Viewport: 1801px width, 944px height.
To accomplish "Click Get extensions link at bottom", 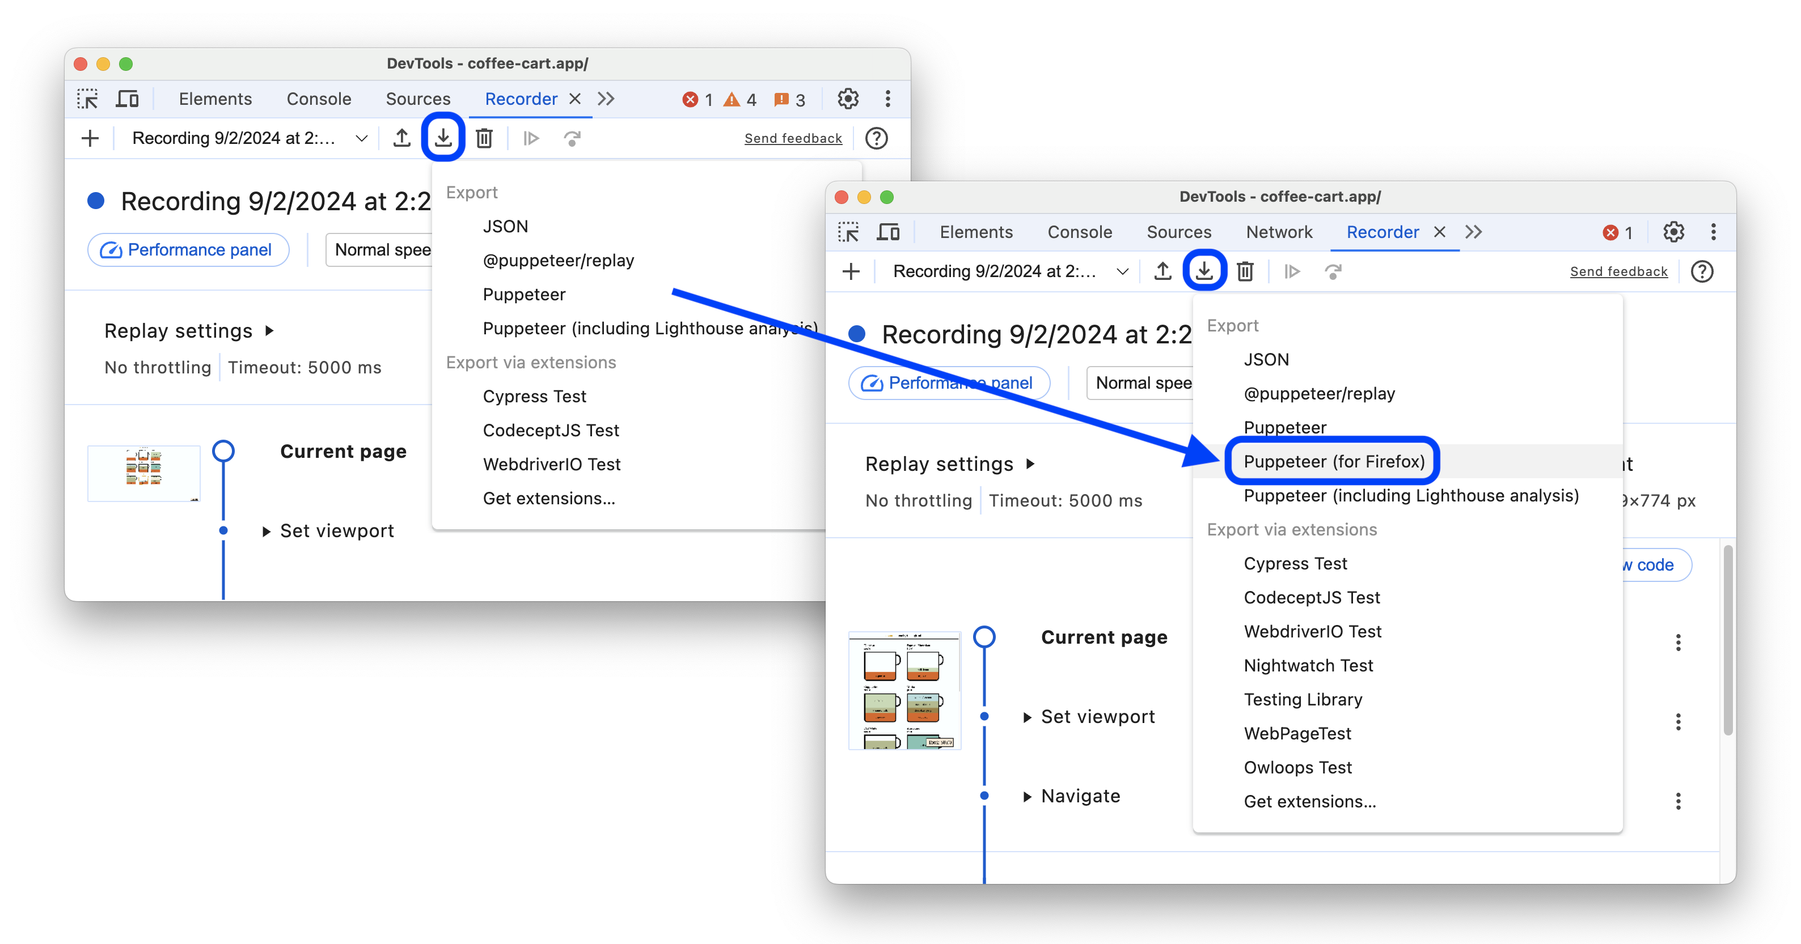I will pyautogui.click(x=1308, y=801).
